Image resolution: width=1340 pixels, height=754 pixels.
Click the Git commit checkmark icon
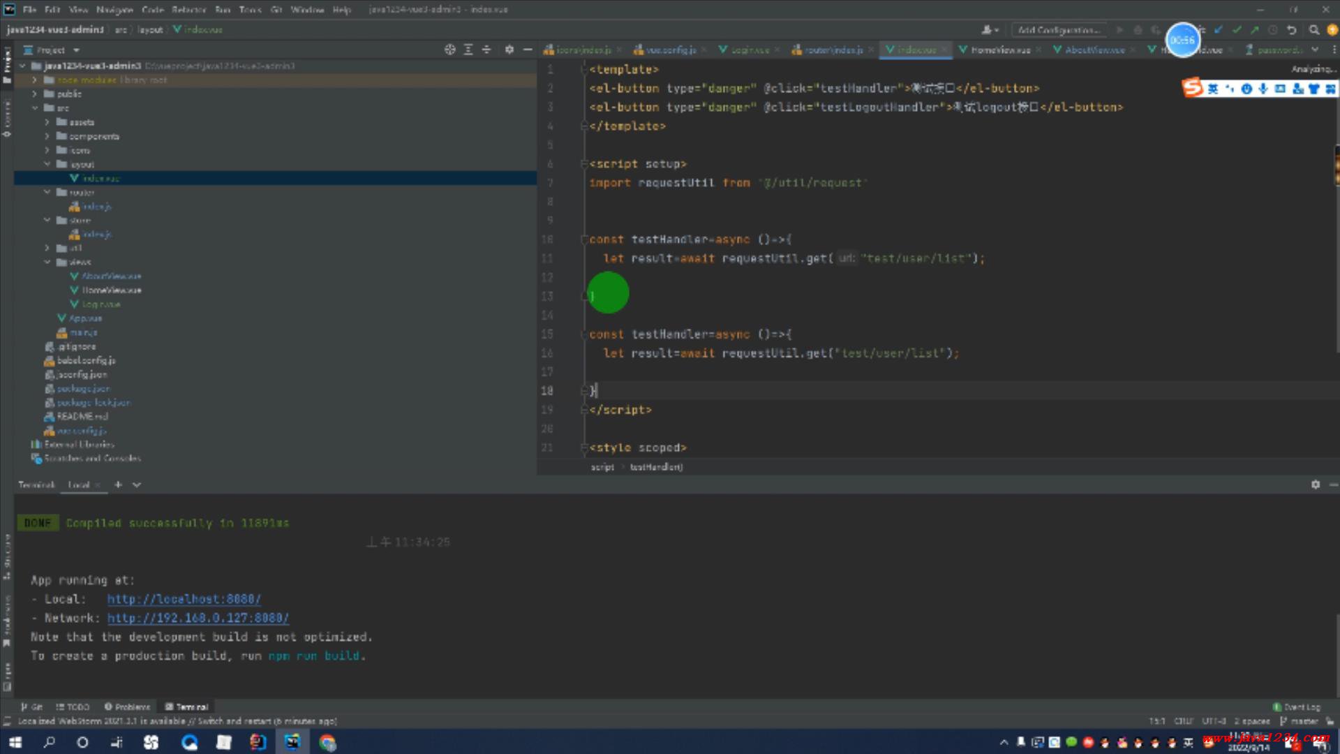point(1237,30)
